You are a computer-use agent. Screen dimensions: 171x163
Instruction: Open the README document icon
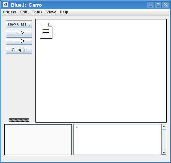pyautogui.click(x=46, y=31)
